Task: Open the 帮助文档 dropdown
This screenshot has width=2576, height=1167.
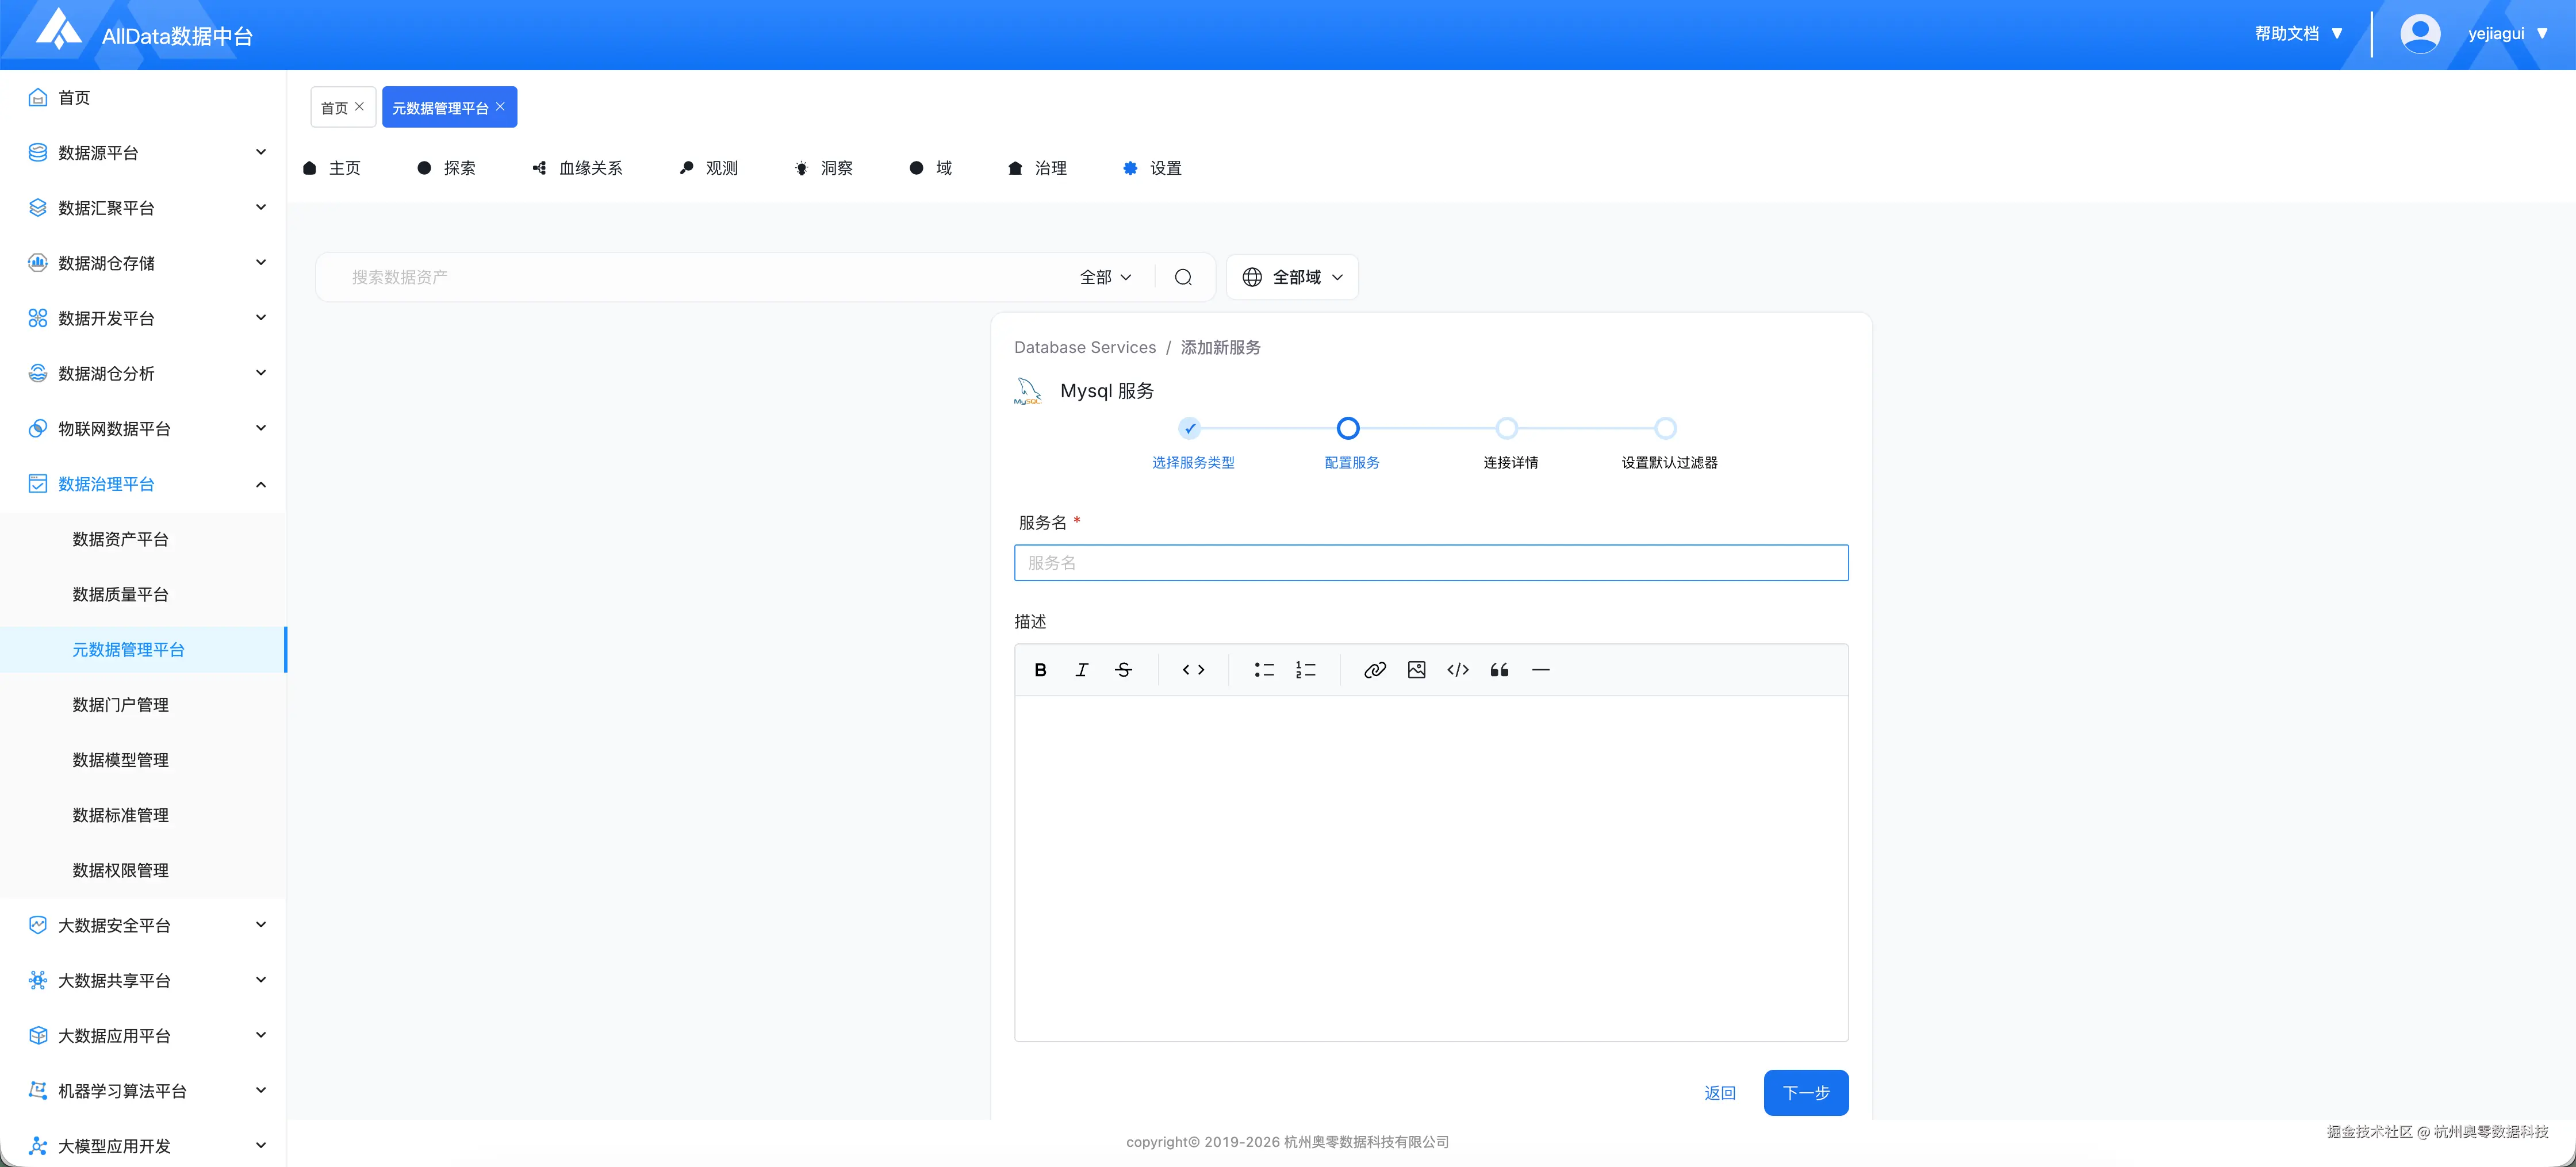Action: point(2299,33)
